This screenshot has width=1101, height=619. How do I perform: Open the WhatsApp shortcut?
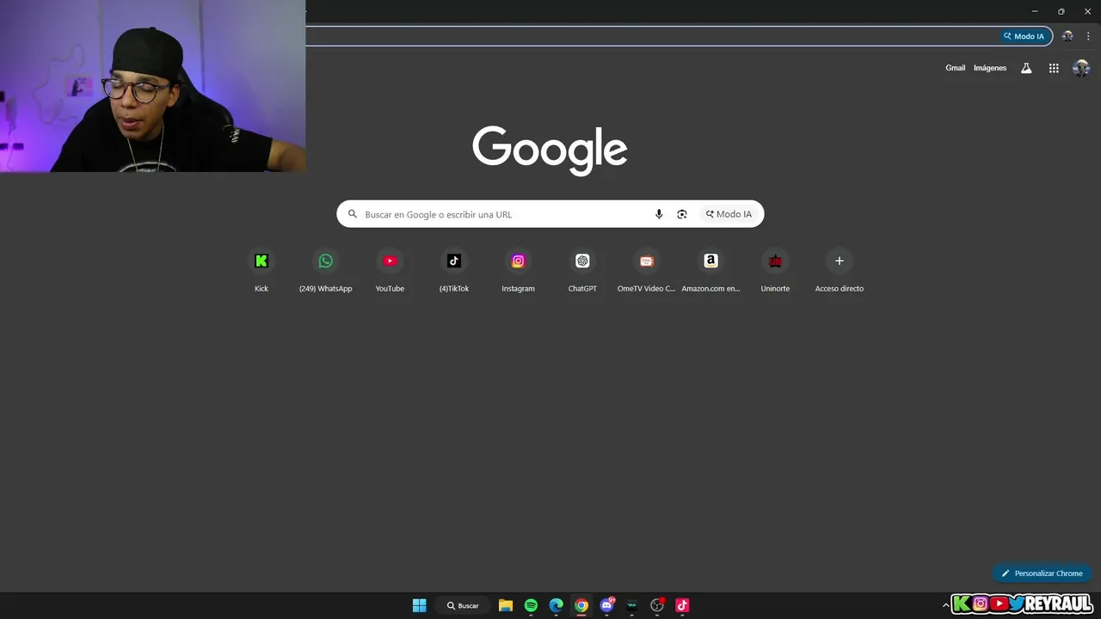[325, 270]
